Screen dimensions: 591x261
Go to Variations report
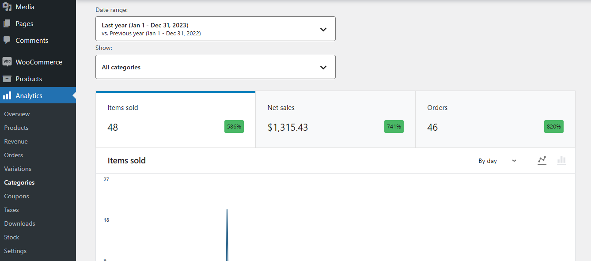click(18, 169)
